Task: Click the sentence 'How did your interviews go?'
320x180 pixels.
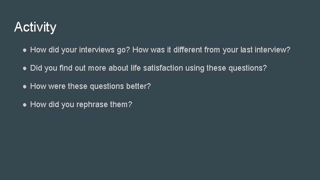Action: (x=80, y=51)
